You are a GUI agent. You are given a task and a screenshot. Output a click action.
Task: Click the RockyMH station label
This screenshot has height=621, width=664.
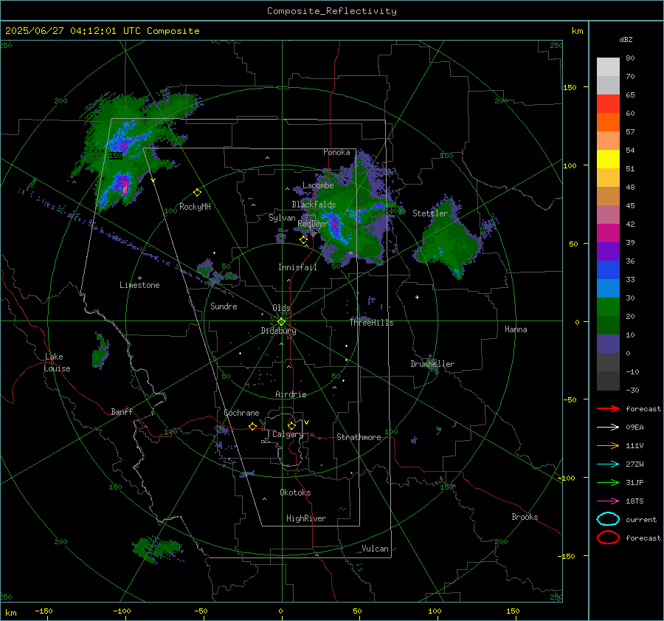coord(195,207)
